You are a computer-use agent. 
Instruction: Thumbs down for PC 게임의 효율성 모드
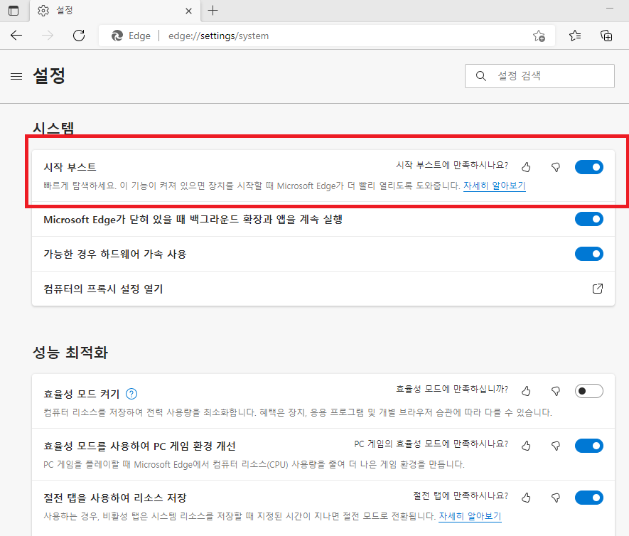(x=556, y=445)
